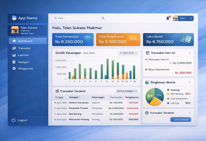Open the notification bell icon

[x=168, y=18]
